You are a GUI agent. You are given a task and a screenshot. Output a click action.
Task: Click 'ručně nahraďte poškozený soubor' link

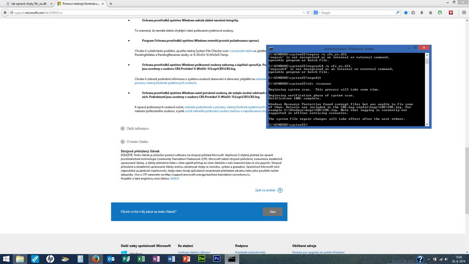coord(226,111)
